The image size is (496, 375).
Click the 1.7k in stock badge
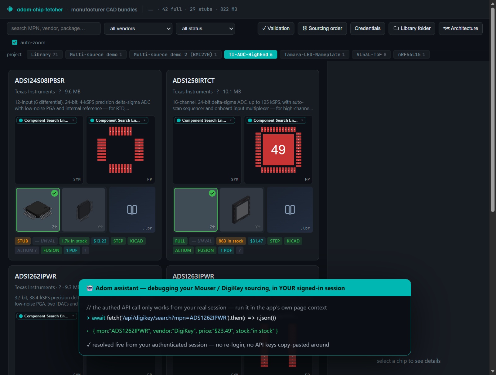(x=74, y=241)
